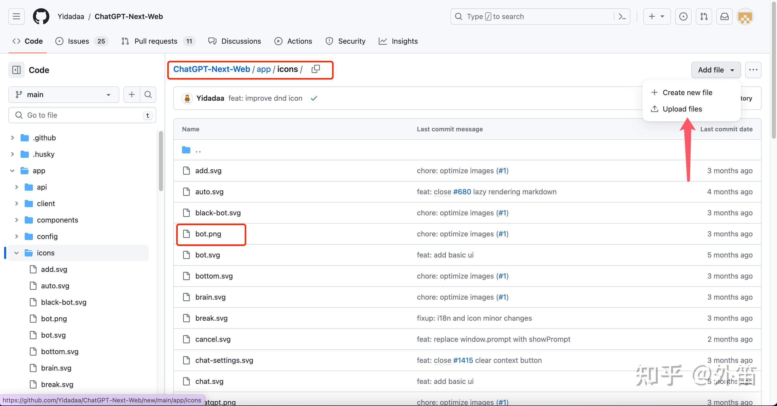777x406 pixels.
Task: Select Upload files from the menu
Action: tap(682, 109)
